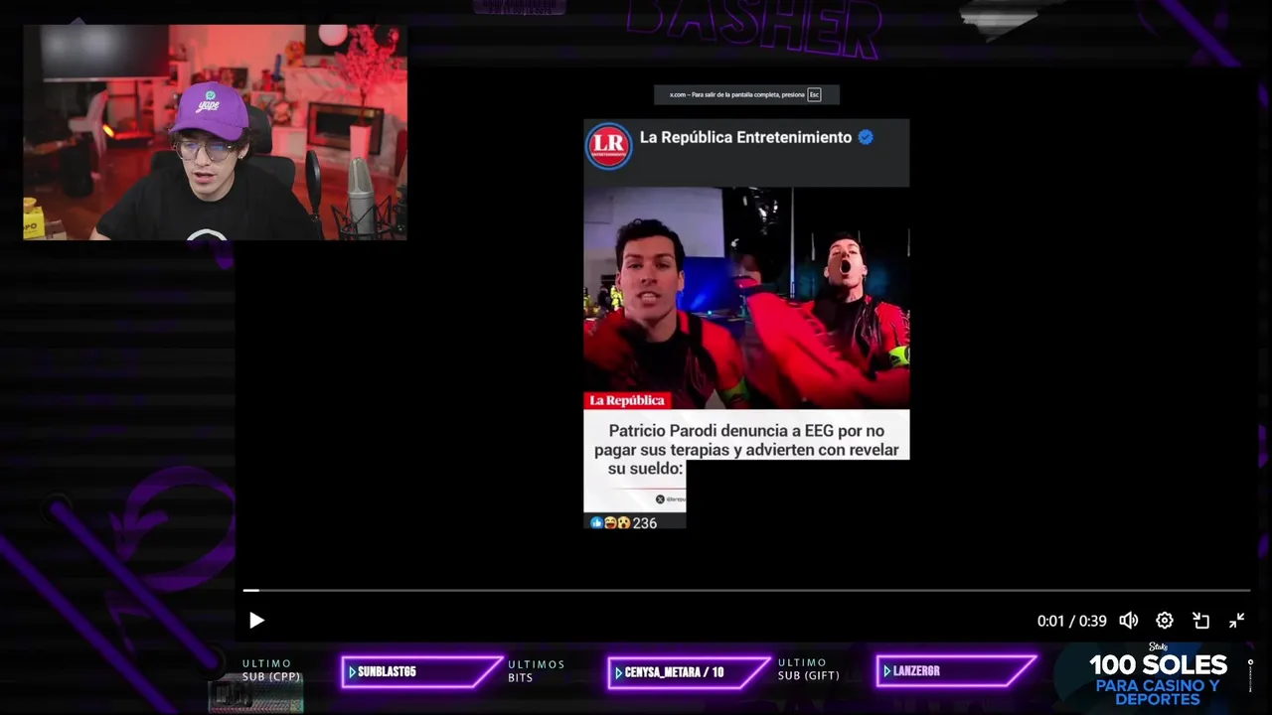The width and height of the screenshot is (1272, 715).
Task: Play the paused video
Action: point(256,621)
